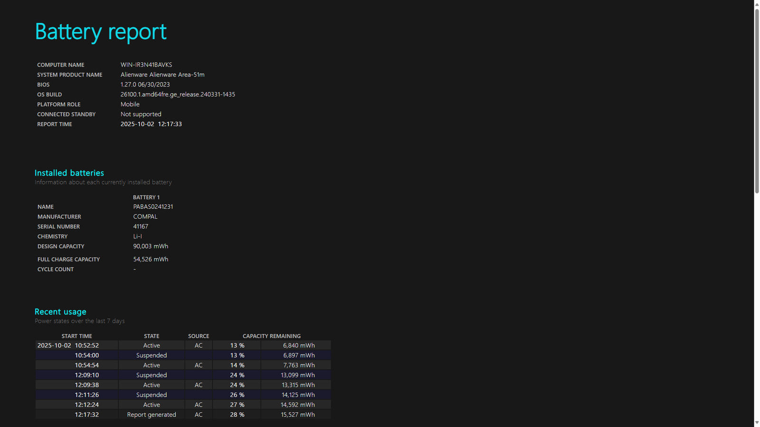The width and height of the screenshot is (760, 427).
Task: Click the Battery report title
Action: [101, 32]
